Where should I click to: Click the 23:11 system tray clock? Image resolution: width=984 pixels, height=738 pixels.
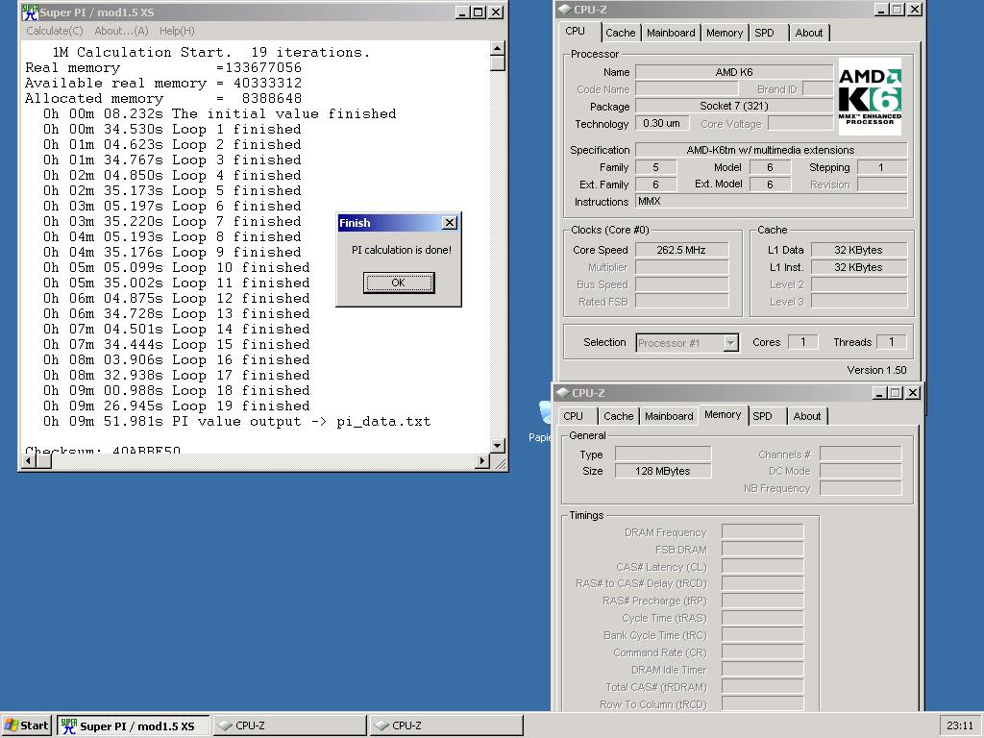(960, 726)
